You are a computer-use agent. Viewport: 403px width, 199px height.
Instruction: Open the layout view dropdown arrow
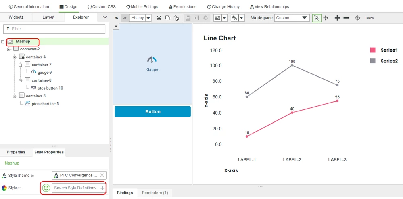click(224, 18)
